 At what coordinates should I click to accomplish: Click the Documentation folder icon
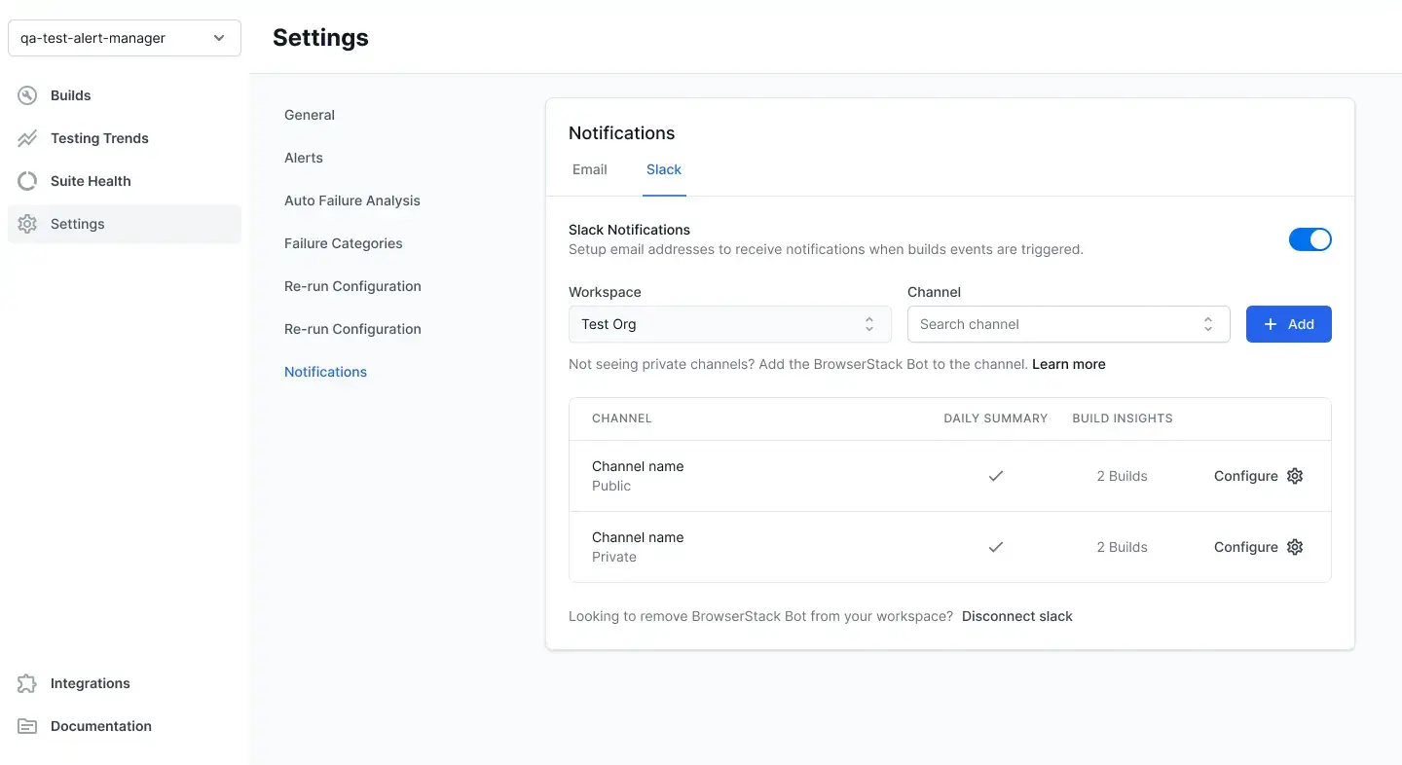pyautogui.click(x=27, y=726)
